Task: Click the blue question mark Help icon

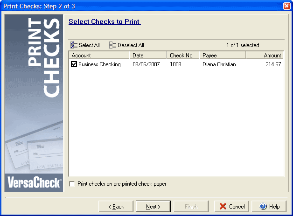Action: (x=263, y=207)
